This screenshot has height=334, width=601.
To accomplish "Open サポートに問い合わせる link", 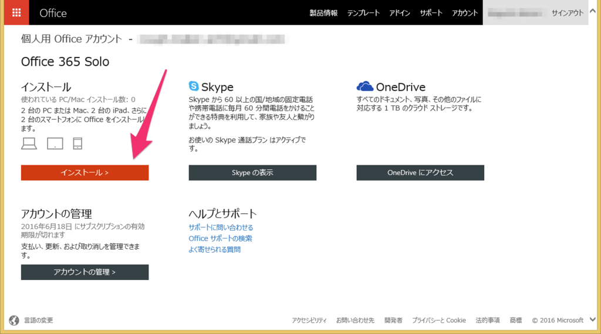I will (221, 227).
